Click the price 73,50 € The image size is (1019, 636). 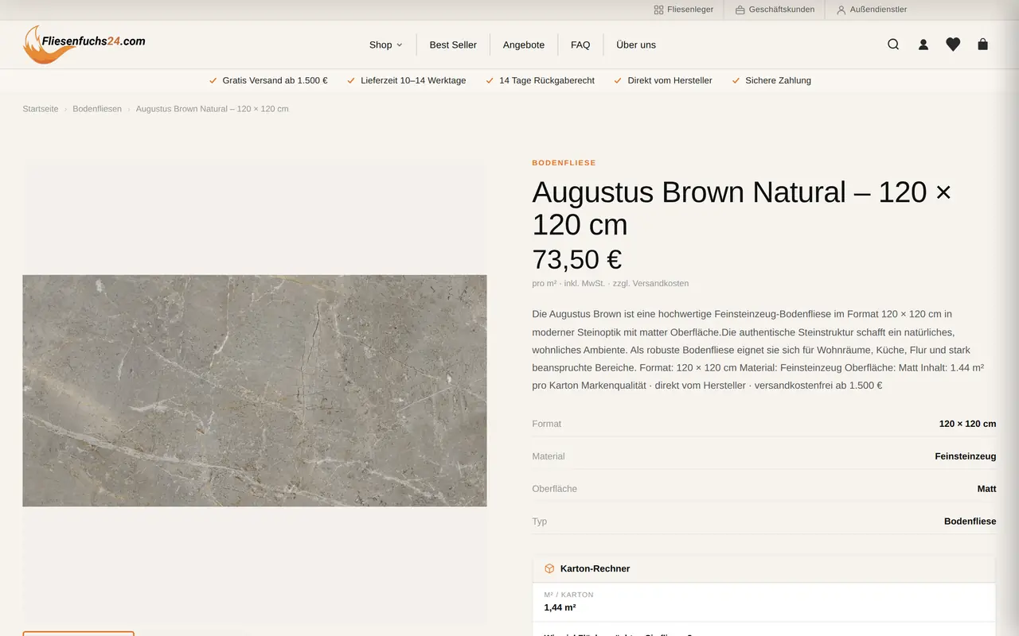coord(577,260)
